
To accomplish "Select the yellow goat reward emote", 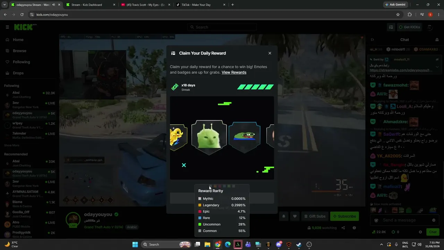I will coord(178,137).
